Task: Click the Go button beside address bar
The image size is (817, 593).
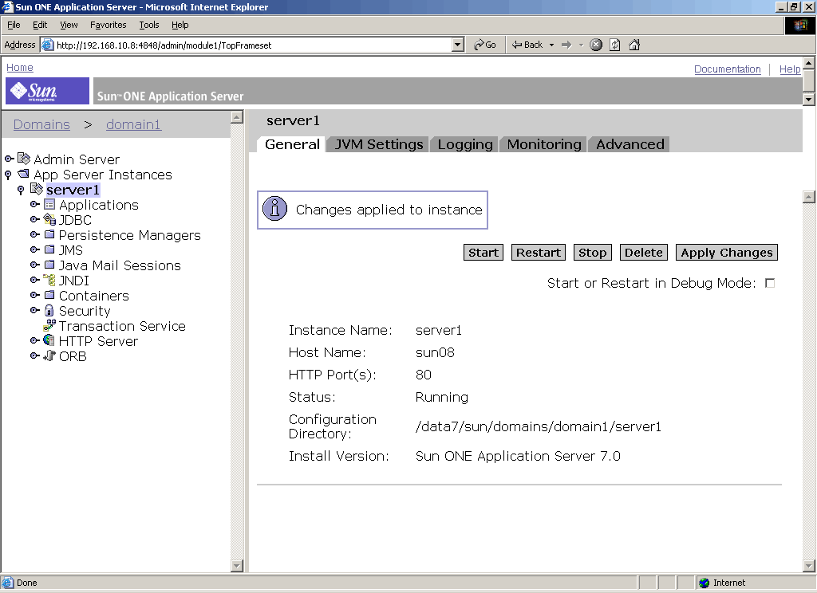Action: point(485,45)
